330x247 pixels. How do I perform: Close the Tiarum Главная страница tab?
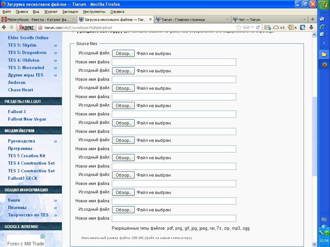click(227, 19)
